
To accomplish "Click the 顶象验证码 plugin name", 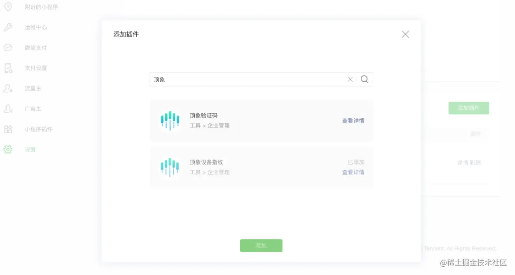I will [203, 115].
